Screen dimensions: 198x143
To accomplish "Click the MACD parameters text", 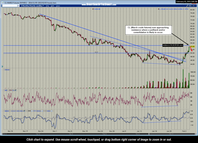I will (17, 111).
